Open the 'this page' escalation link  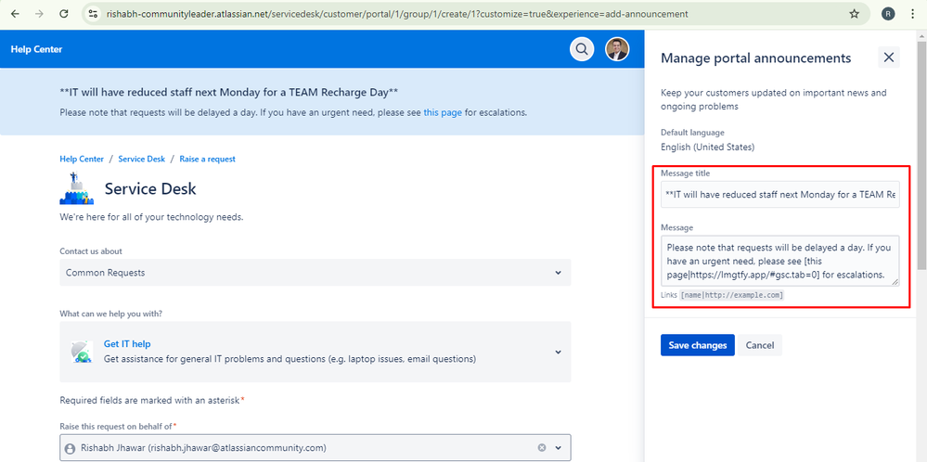443,112
